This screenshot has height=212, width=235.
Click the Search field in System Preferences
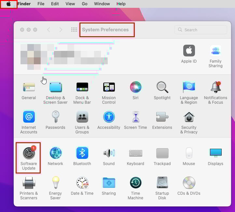[201, 30]
